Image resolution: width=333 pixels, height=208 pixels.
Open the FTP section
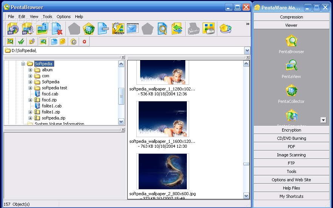pyautogui.click(x=292, y=163)
